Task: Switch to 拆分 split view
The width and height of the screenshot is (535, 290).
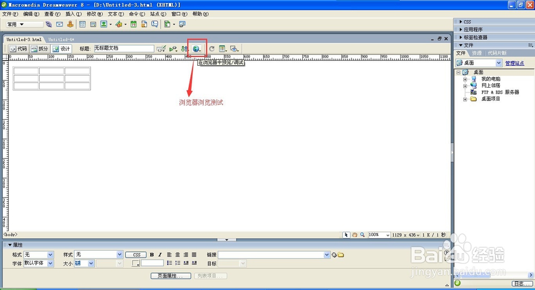Action: click(x=40, y=49)
